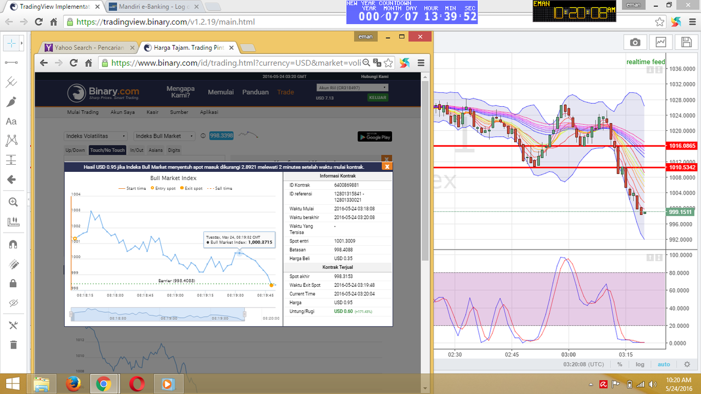
Task: Click the KELUAR logout button
Action: tap(378, 98)
